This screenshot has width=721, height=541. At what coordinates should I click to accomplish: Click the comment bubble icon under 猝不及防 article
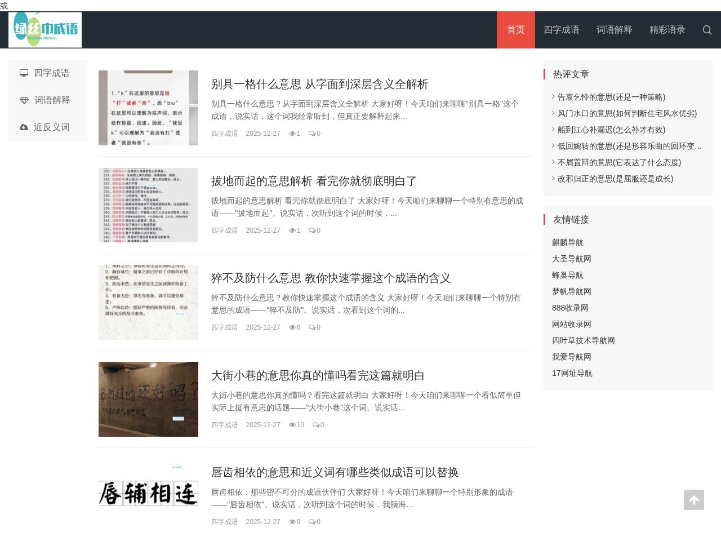[x=311, y=327]
